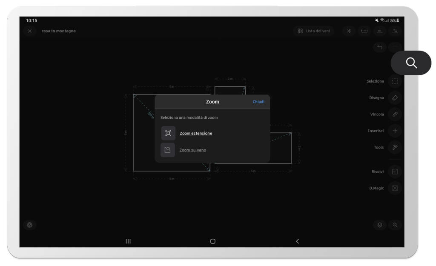The height and width of the screenshot is (266, 436).
Task: Open the layers icon at bottom right
Action: coord(379,225)
